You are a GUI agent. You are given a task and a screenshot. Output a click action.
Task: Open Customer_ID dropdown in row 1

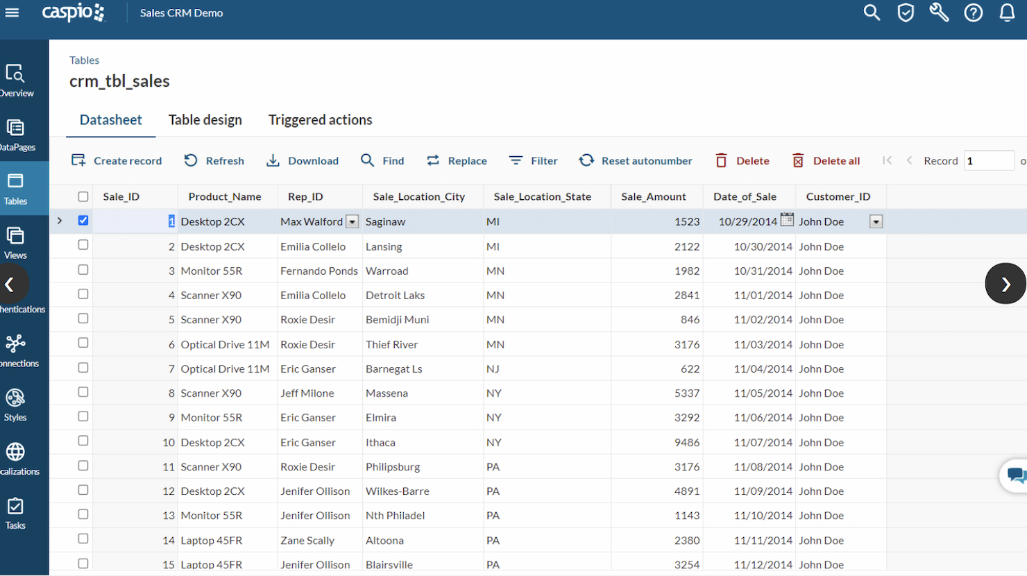(876, 221)
